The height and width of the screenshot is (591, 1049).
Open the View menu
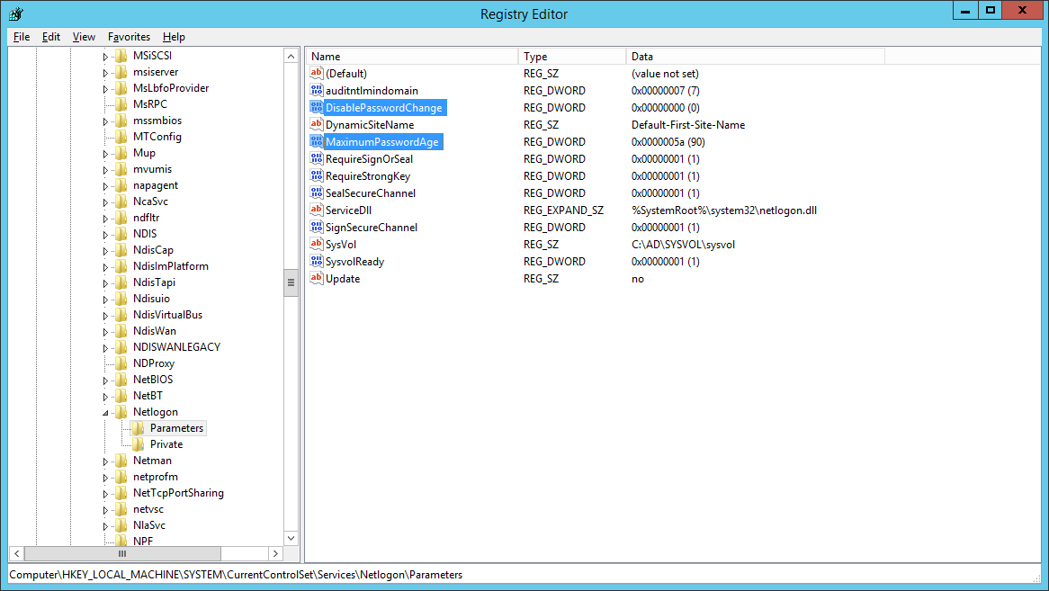pyautogui.click(x=84, y=37)
